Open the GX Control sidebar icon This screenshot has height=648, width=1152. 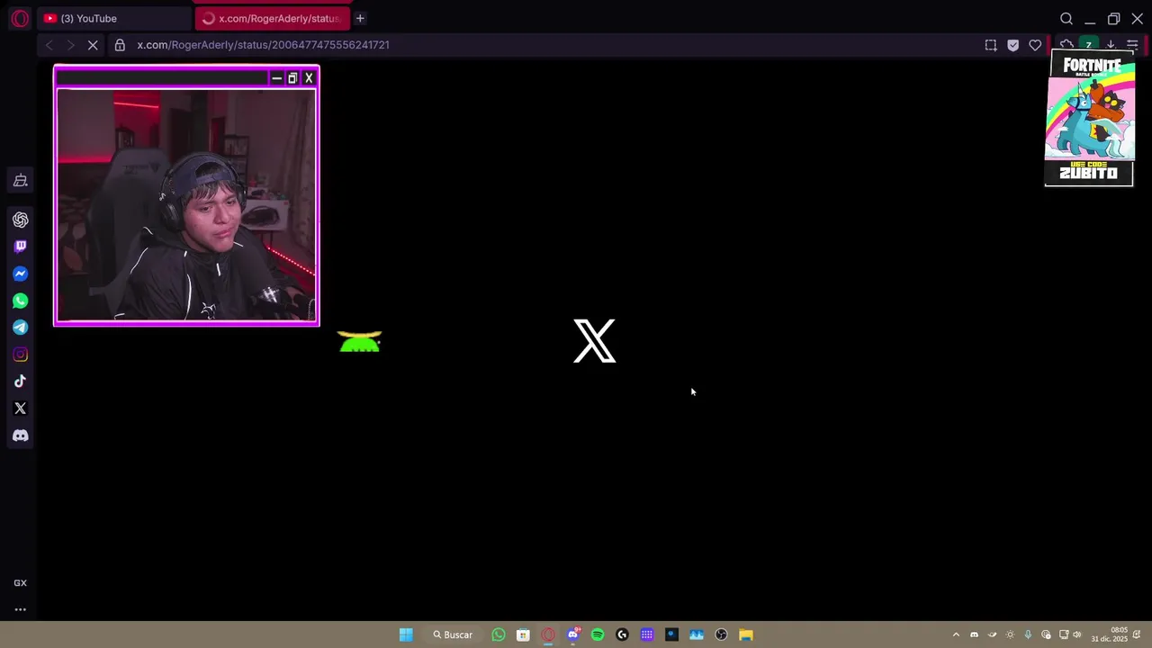click(20, 181)
